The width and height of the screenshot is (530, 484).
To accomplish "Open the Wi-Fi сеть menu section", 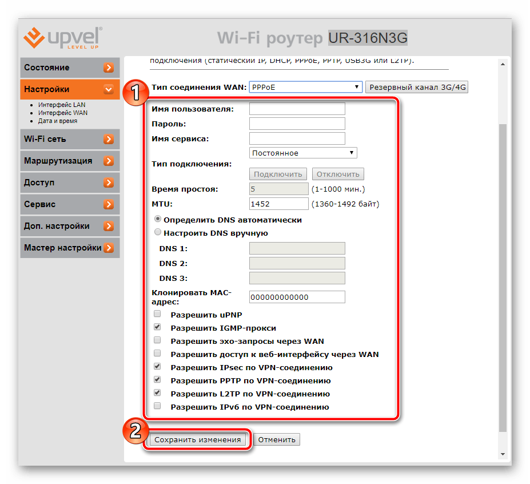I will tap(70, 139).
